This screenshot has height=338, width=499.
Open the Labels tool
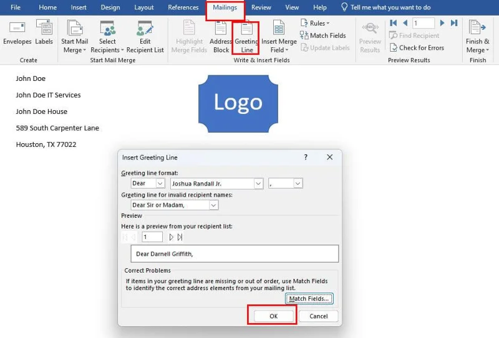44,33
